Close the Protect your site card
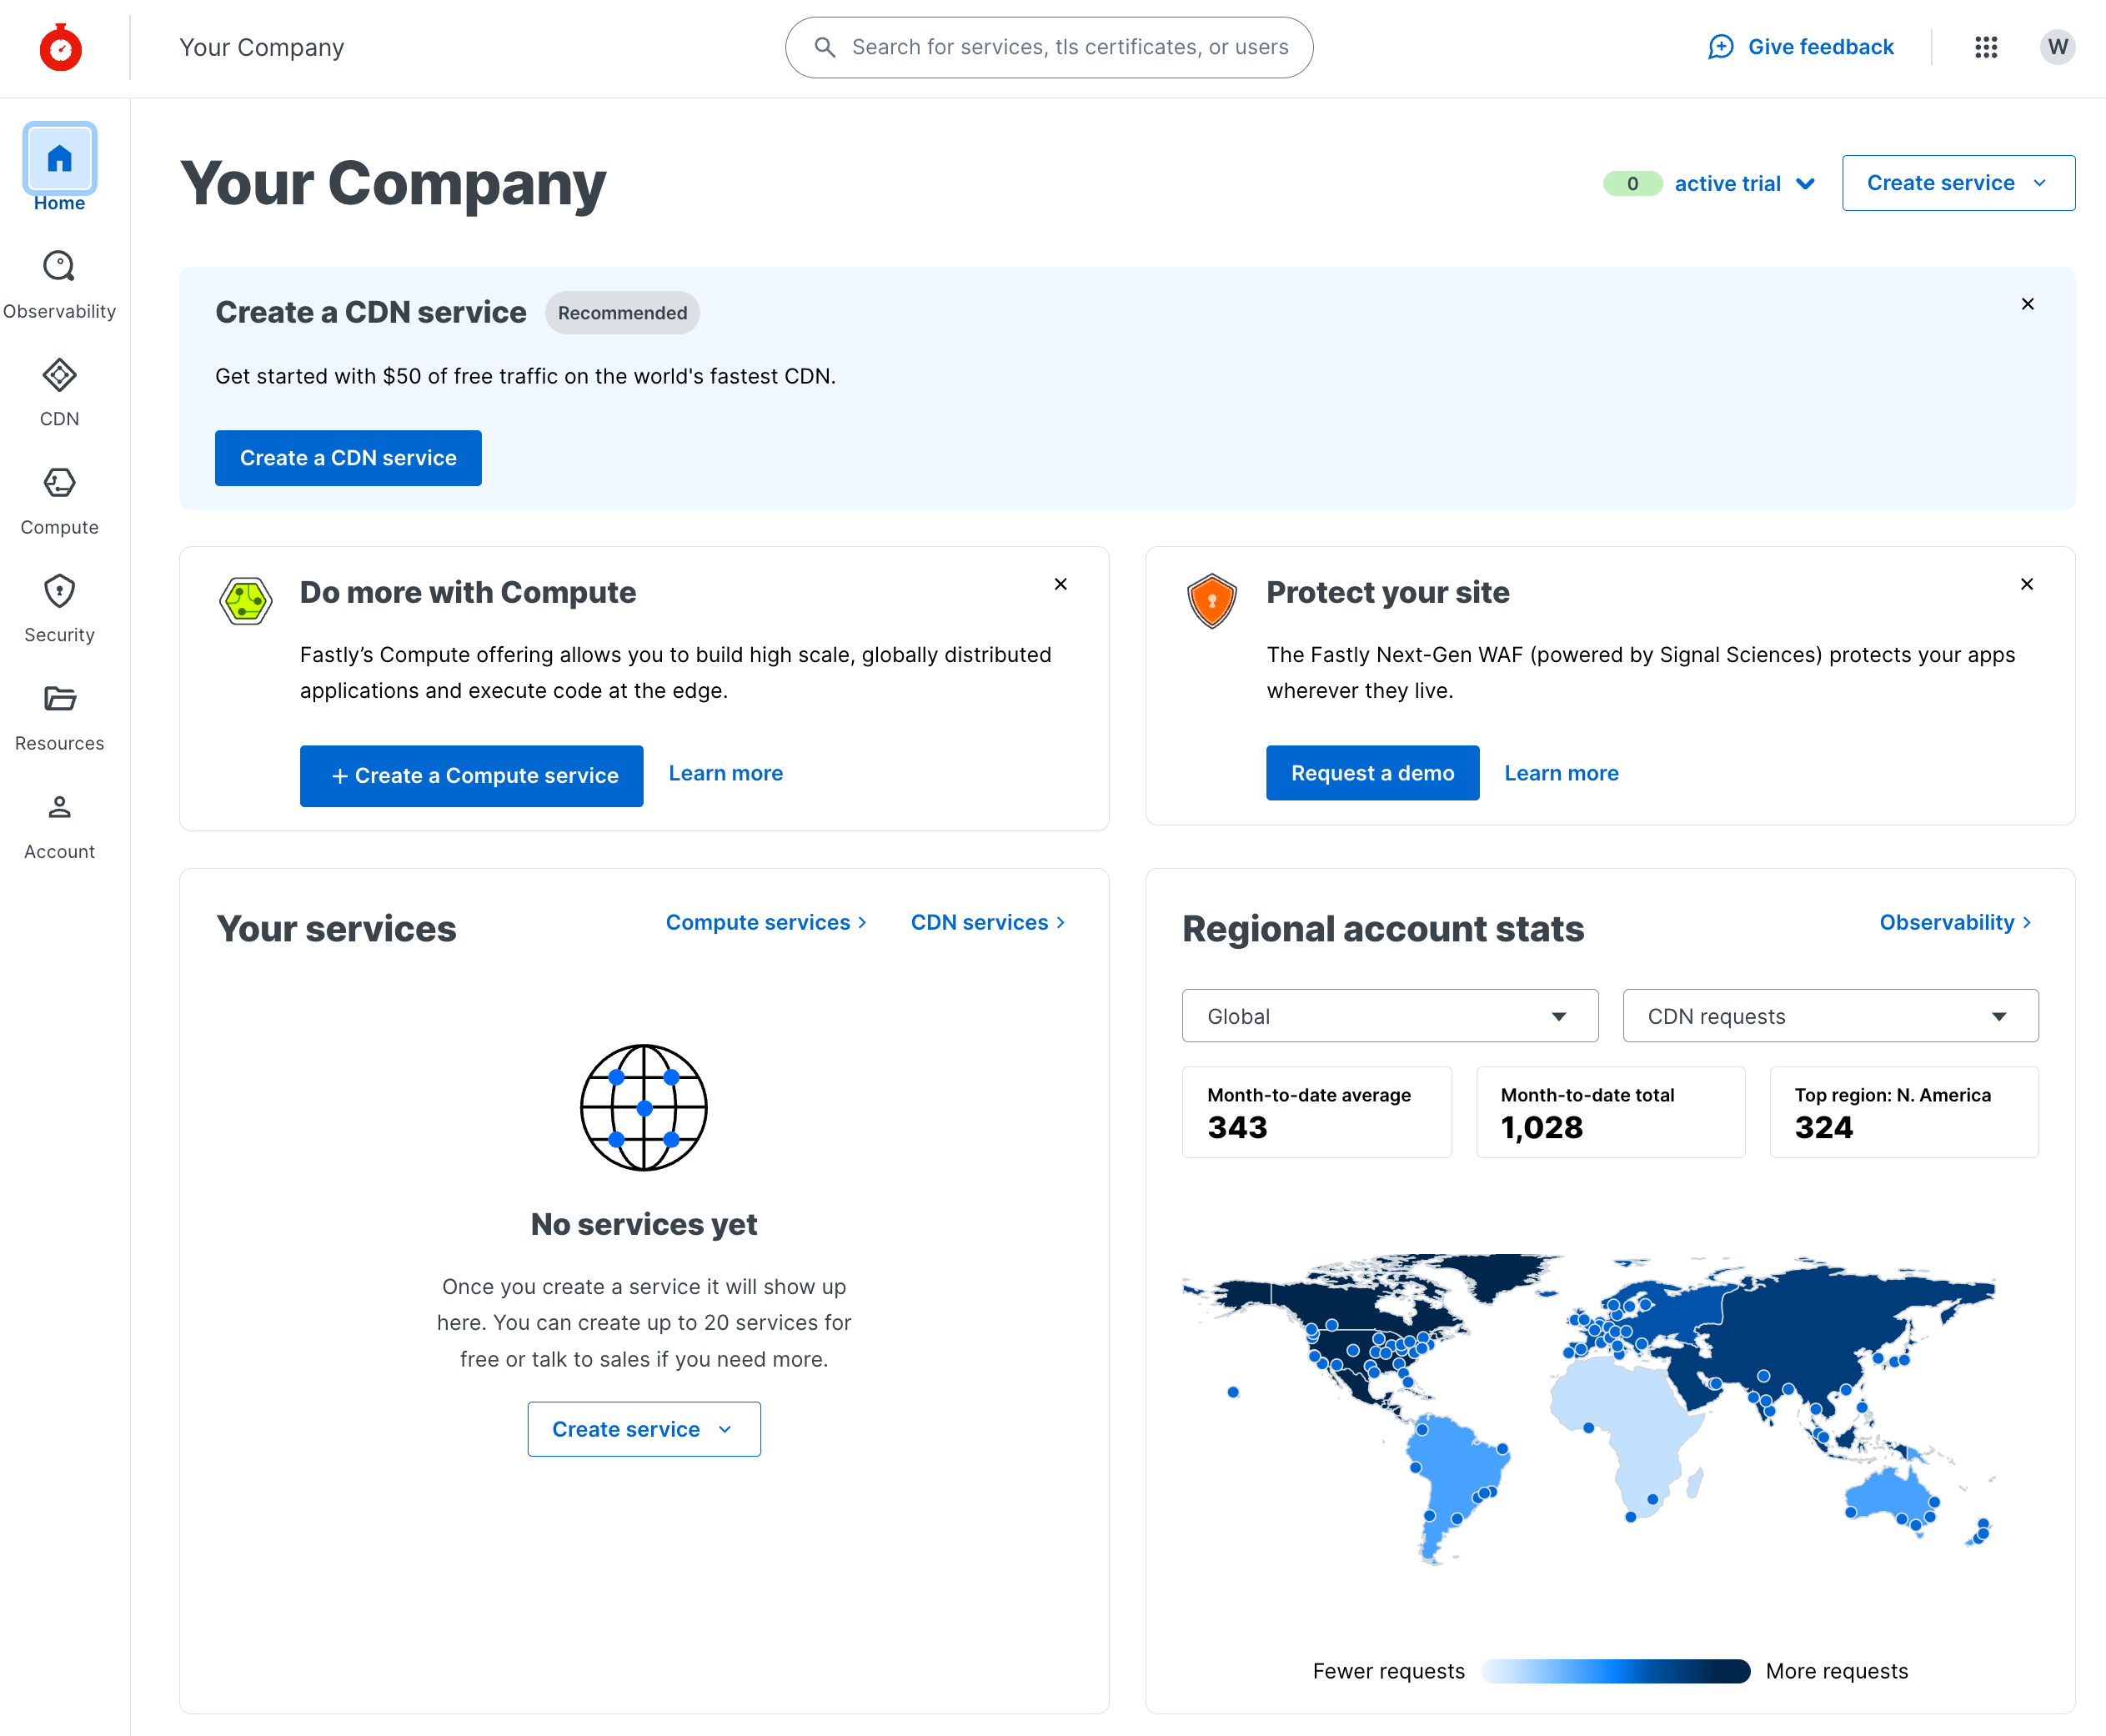 point(2026,584)
